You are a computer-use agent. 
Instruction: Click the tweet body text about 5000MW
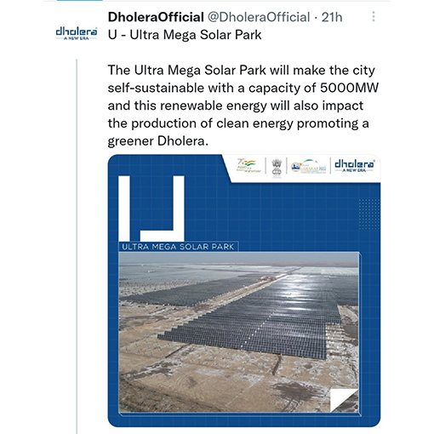[x=243, y=106]
